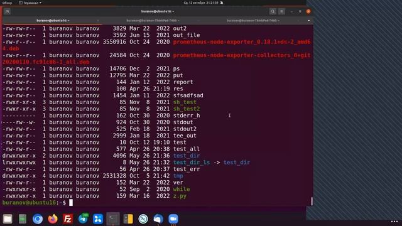
Task: Click the size value 2531328 in the tmp row
Action: pos(114,176)
